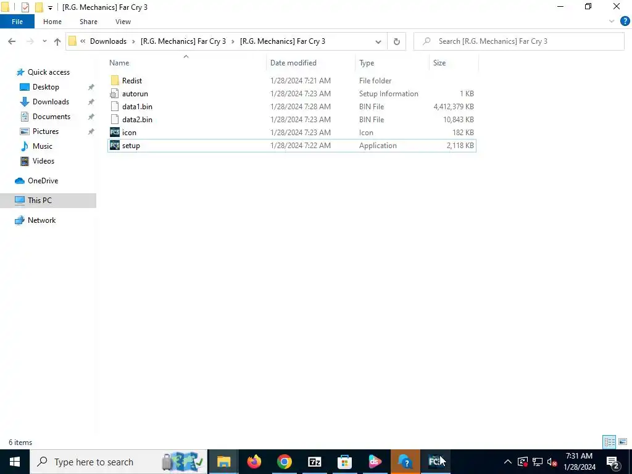The image size is (632, 474).
Task: Open 7-Zip from the taskbar
Action: coord(314,462)
